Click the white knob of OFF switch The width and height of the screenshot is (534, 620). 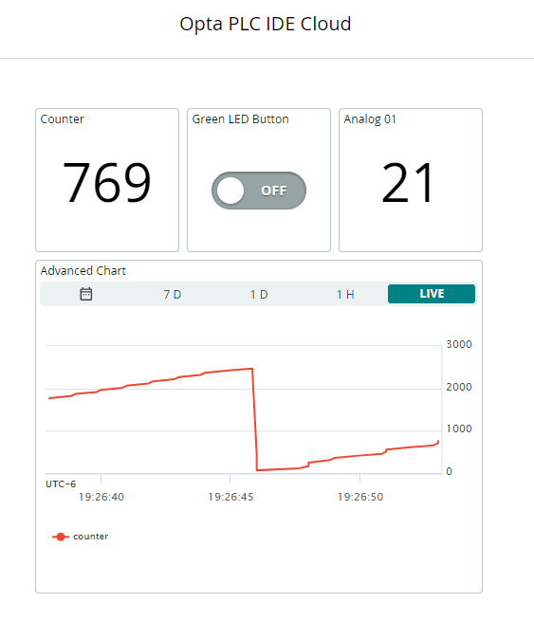pyautogui.click(x=230, y=191)
